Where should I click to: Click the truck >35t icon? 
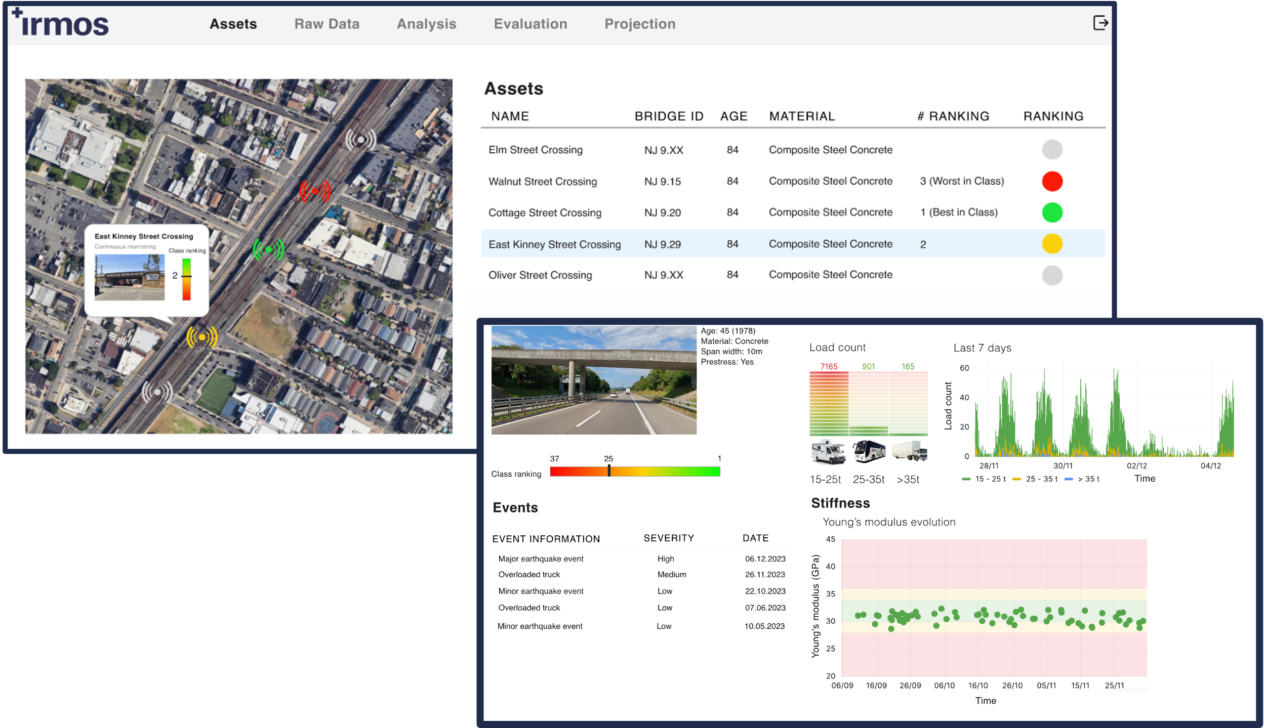pos(909,451)
